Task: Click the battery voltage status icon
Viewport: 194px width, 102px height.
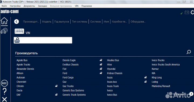Action: tap(187, 12)
